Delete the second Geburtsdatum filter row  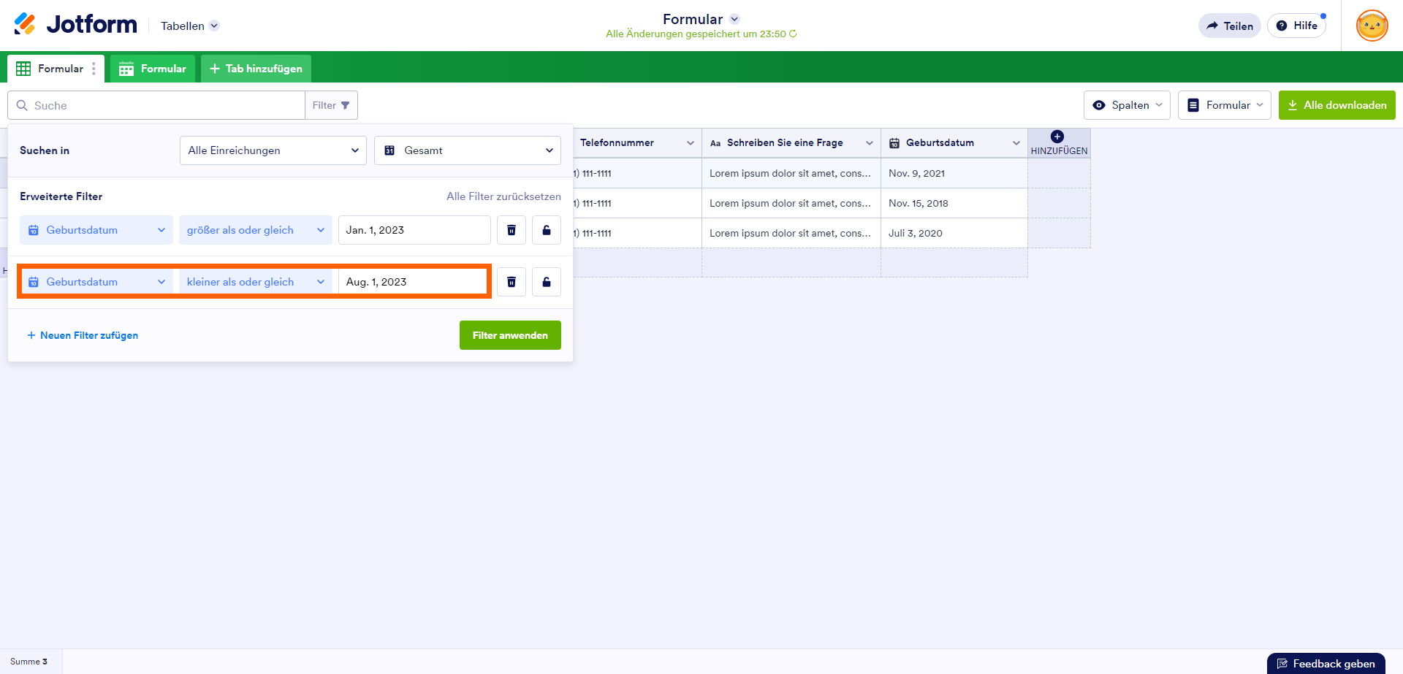point(512,282)
